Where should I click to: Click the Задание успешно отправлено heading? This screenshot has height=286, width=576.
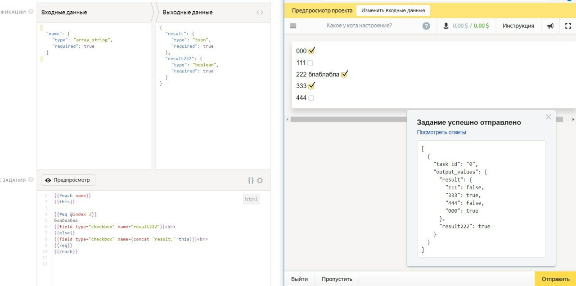(469, 122)
